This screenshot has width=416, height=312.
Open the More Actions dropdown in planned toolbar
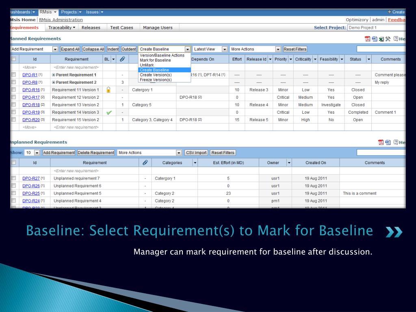pos(255,49)
